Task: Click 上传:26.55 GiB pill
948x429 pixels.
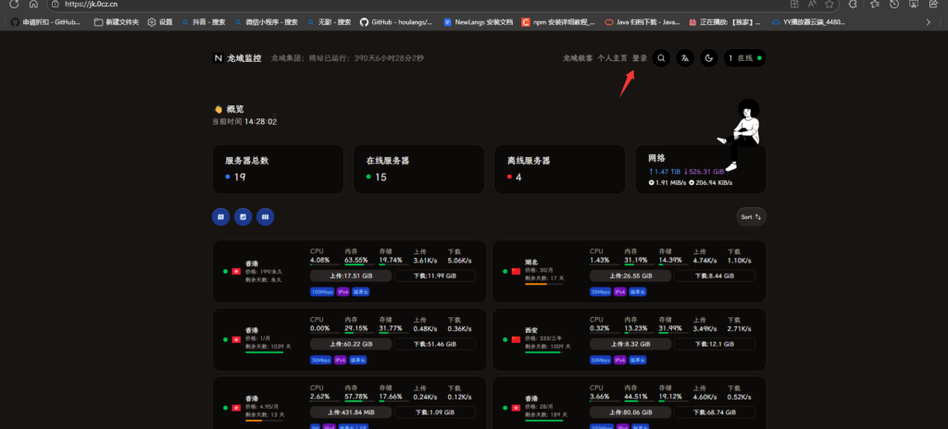Action: tap(630, 276)
